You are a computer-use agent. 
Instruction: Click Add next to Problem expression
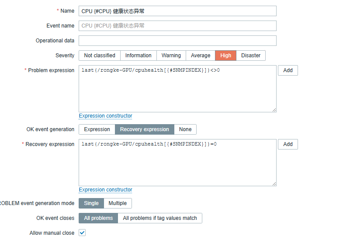[288, 70]
